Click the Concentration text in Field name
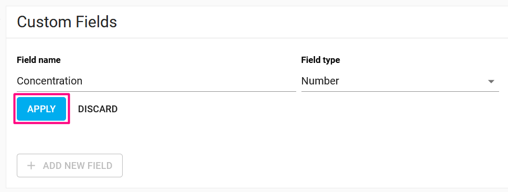The image size is (508, 192). tap(50, 81)
